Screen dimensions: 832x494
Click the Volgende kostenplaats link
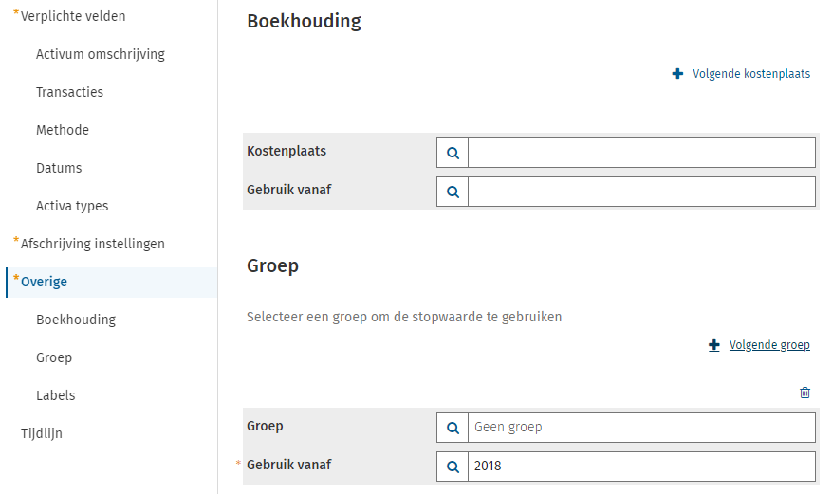coord(751,74)
